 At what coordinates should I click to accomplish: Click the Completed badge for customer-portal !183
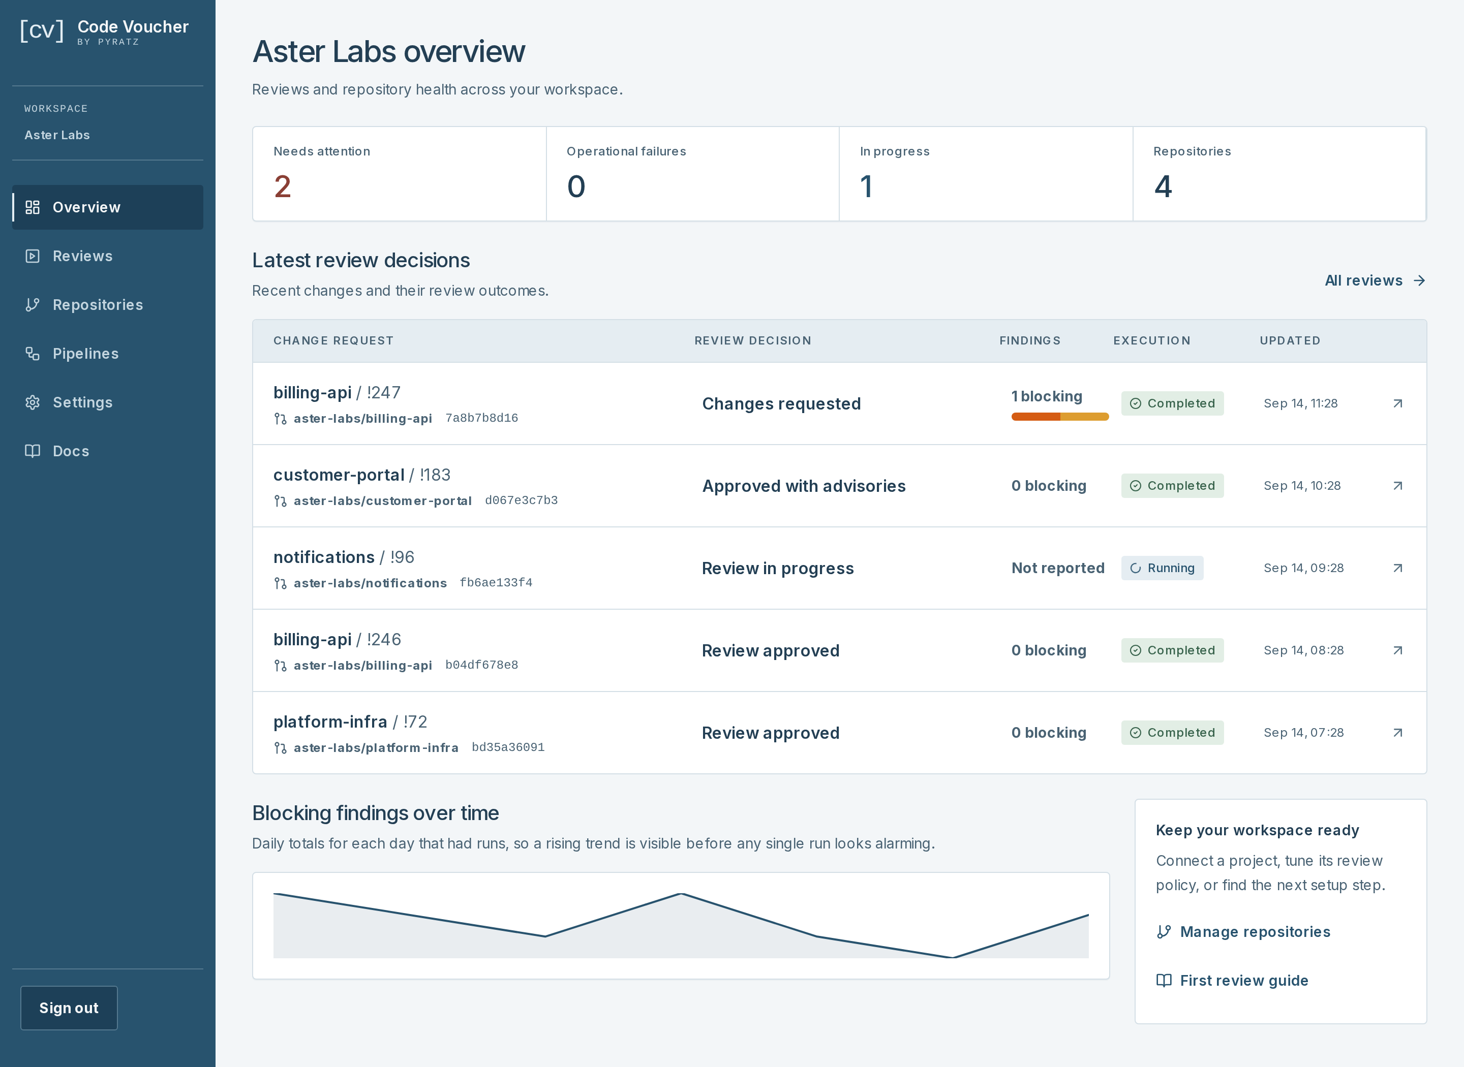(x=1173, y=486)
